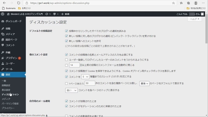Open 固定ページ menu
The image size is (208, 117).
click(x=13, y=40)
